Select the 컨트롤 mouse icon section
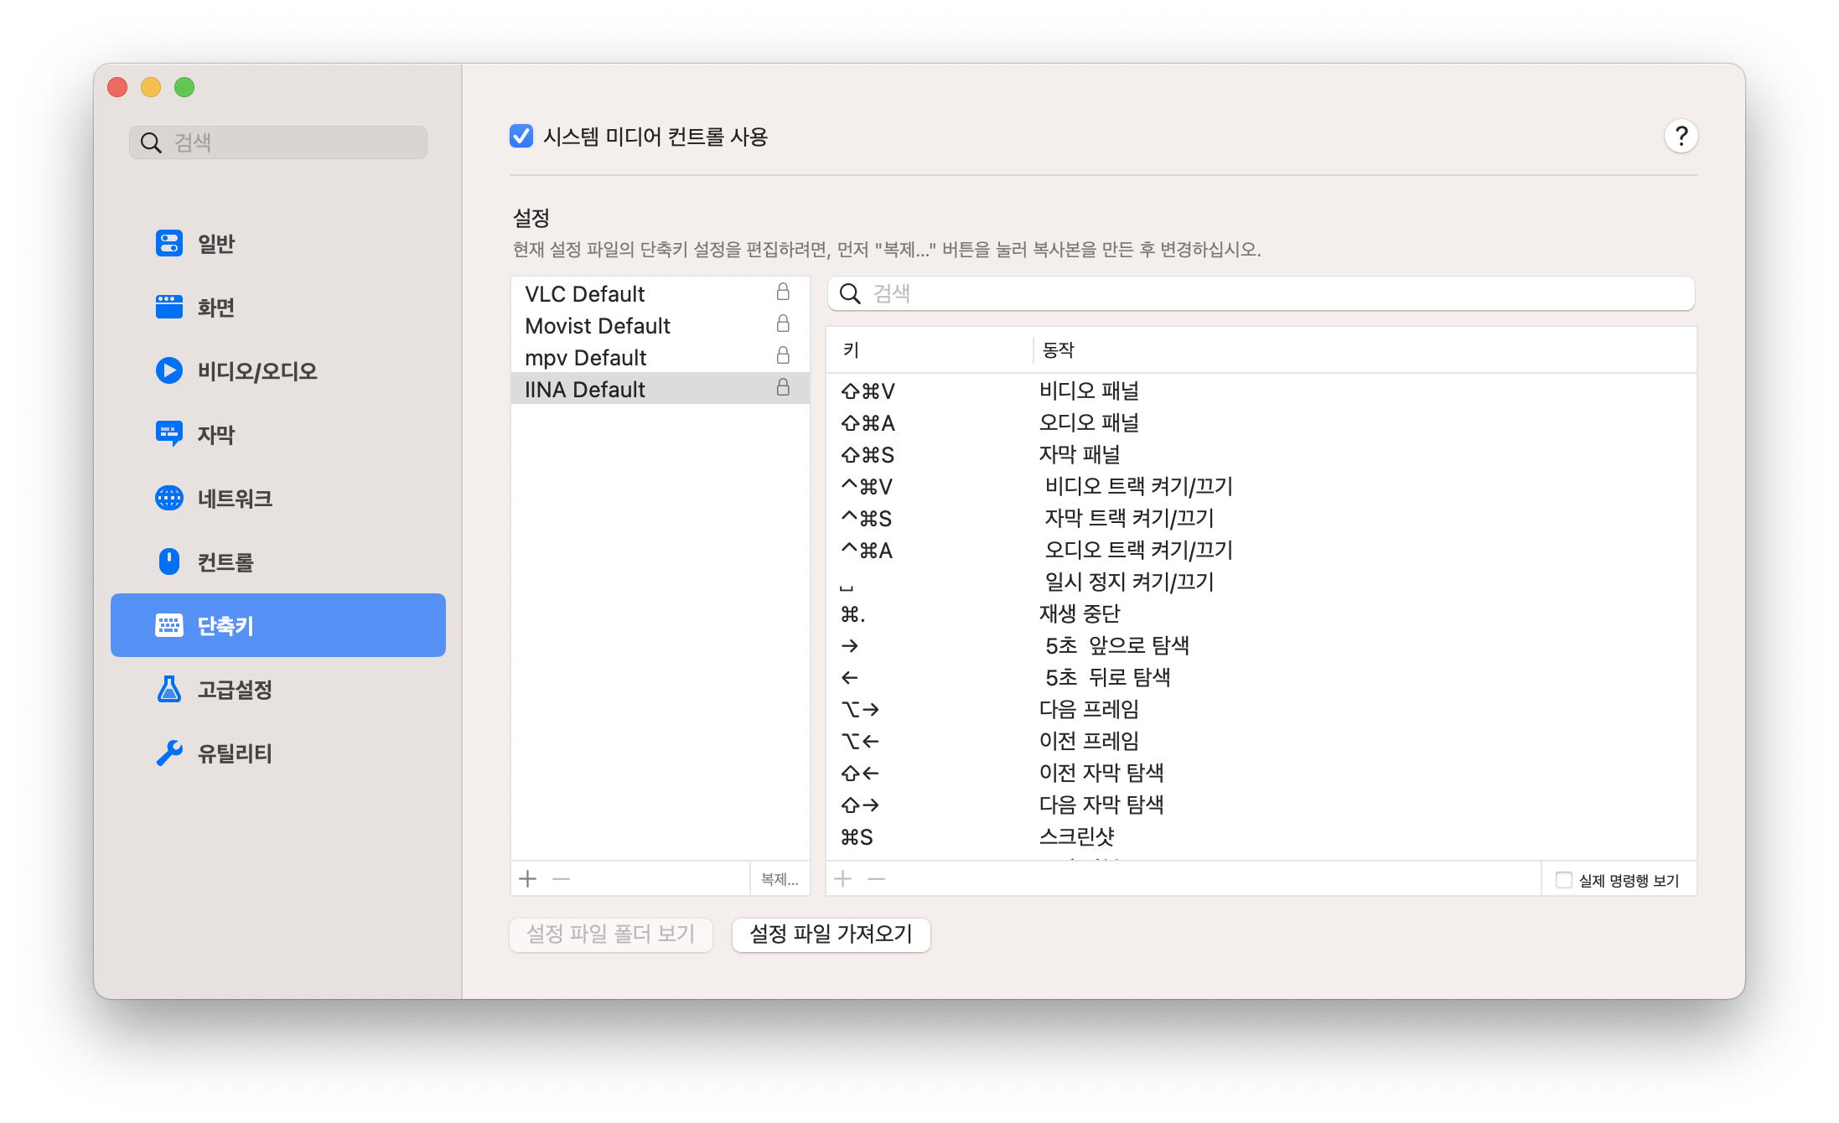This screenshot has width=1839, height=1123. pyautogui.click(x=169, y=561)
